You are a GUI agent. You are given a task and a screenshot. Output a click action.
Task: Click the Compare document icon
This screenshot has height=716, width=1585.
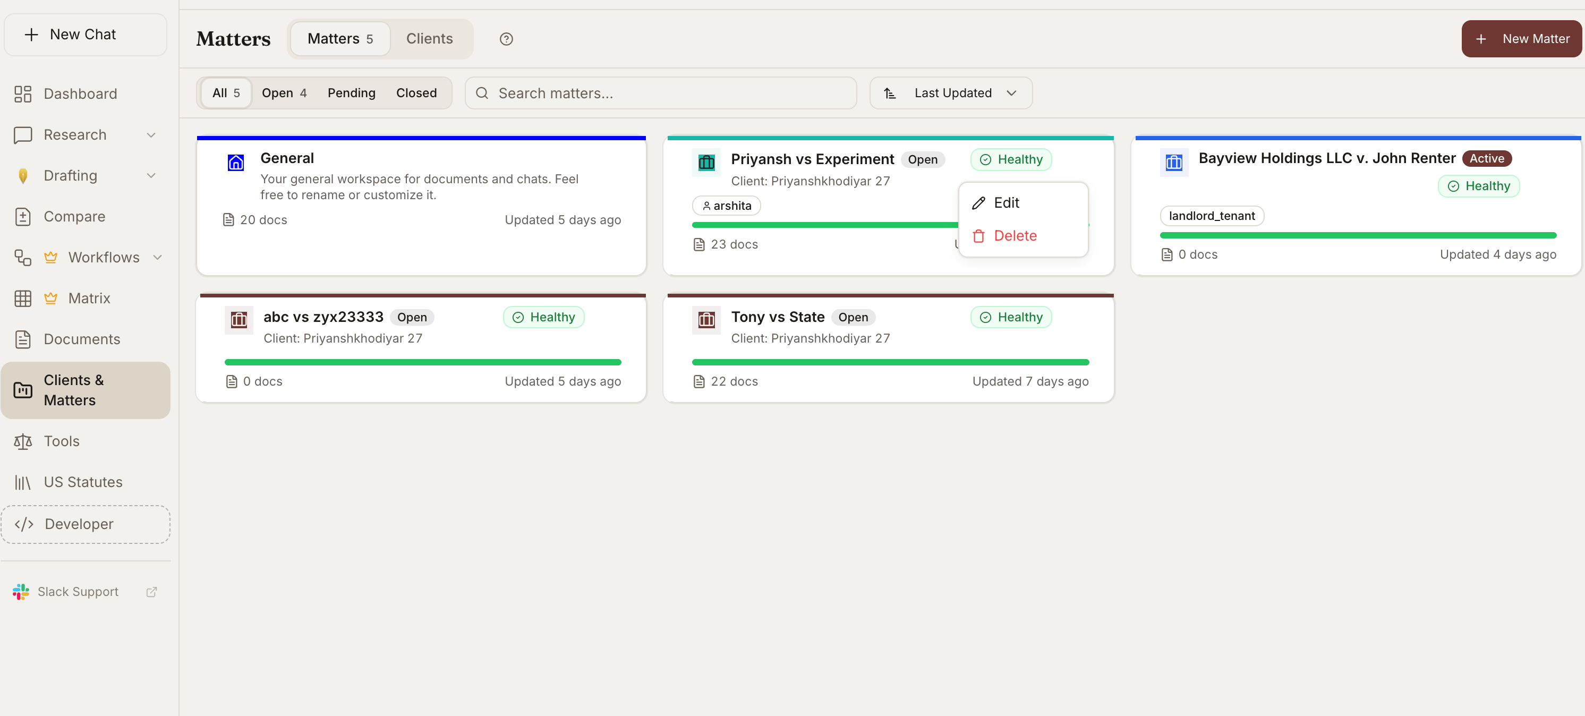click(23, 217)
